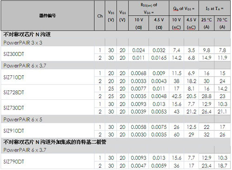The image size is (232, 170).
Task: Click the SiZ728DT part number
Action: 13,92
